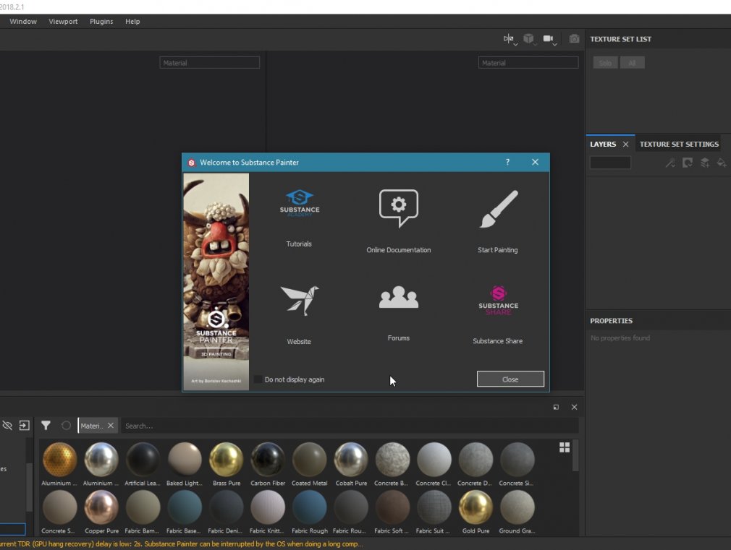Open the camera video dropdown
Screen dimensions: 731x550
(549, 38)
